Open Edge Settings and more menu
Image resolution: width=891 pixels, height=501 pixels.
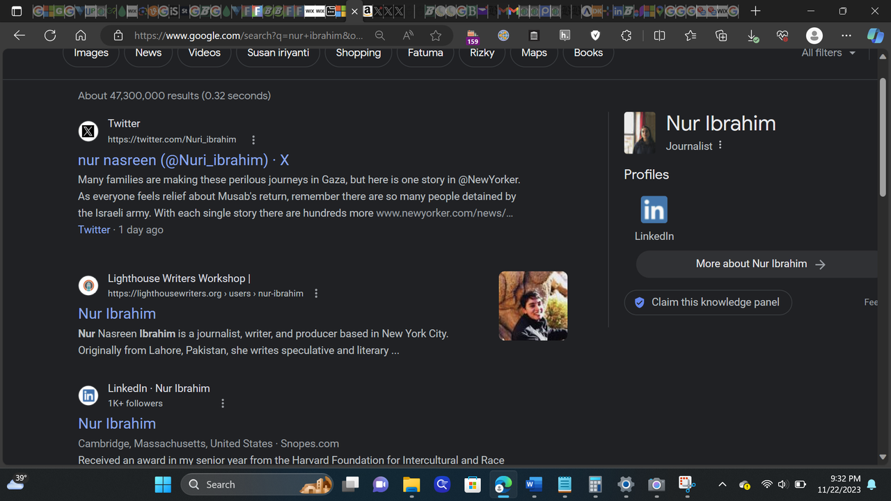[846, 35]
